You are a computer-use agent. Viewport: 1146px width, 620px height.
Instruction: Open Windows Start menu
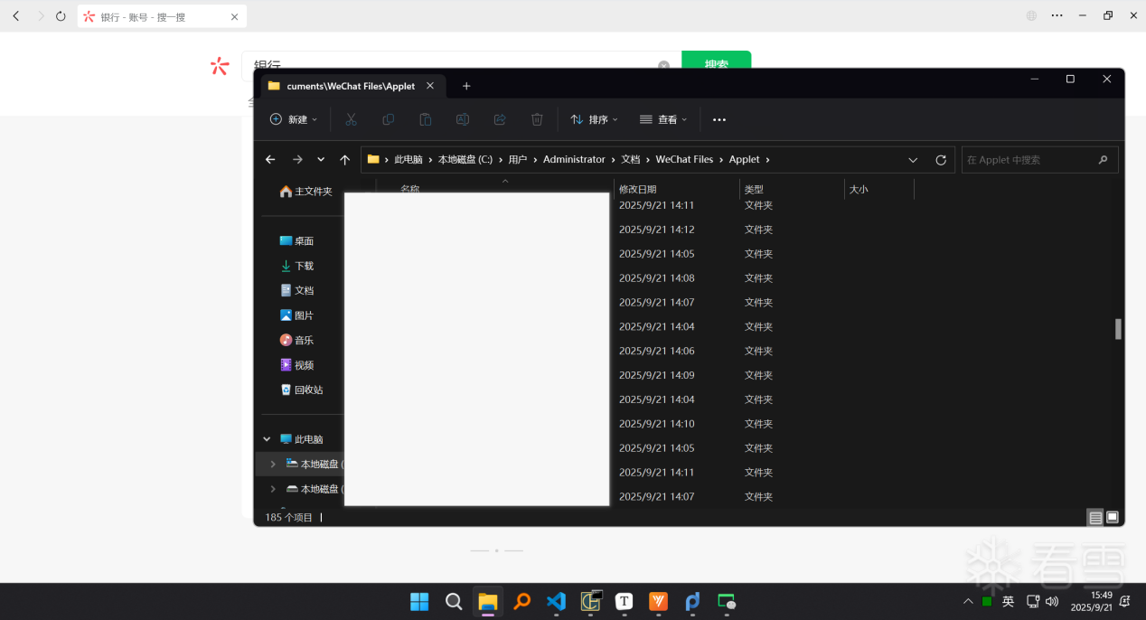click(419, 601)
